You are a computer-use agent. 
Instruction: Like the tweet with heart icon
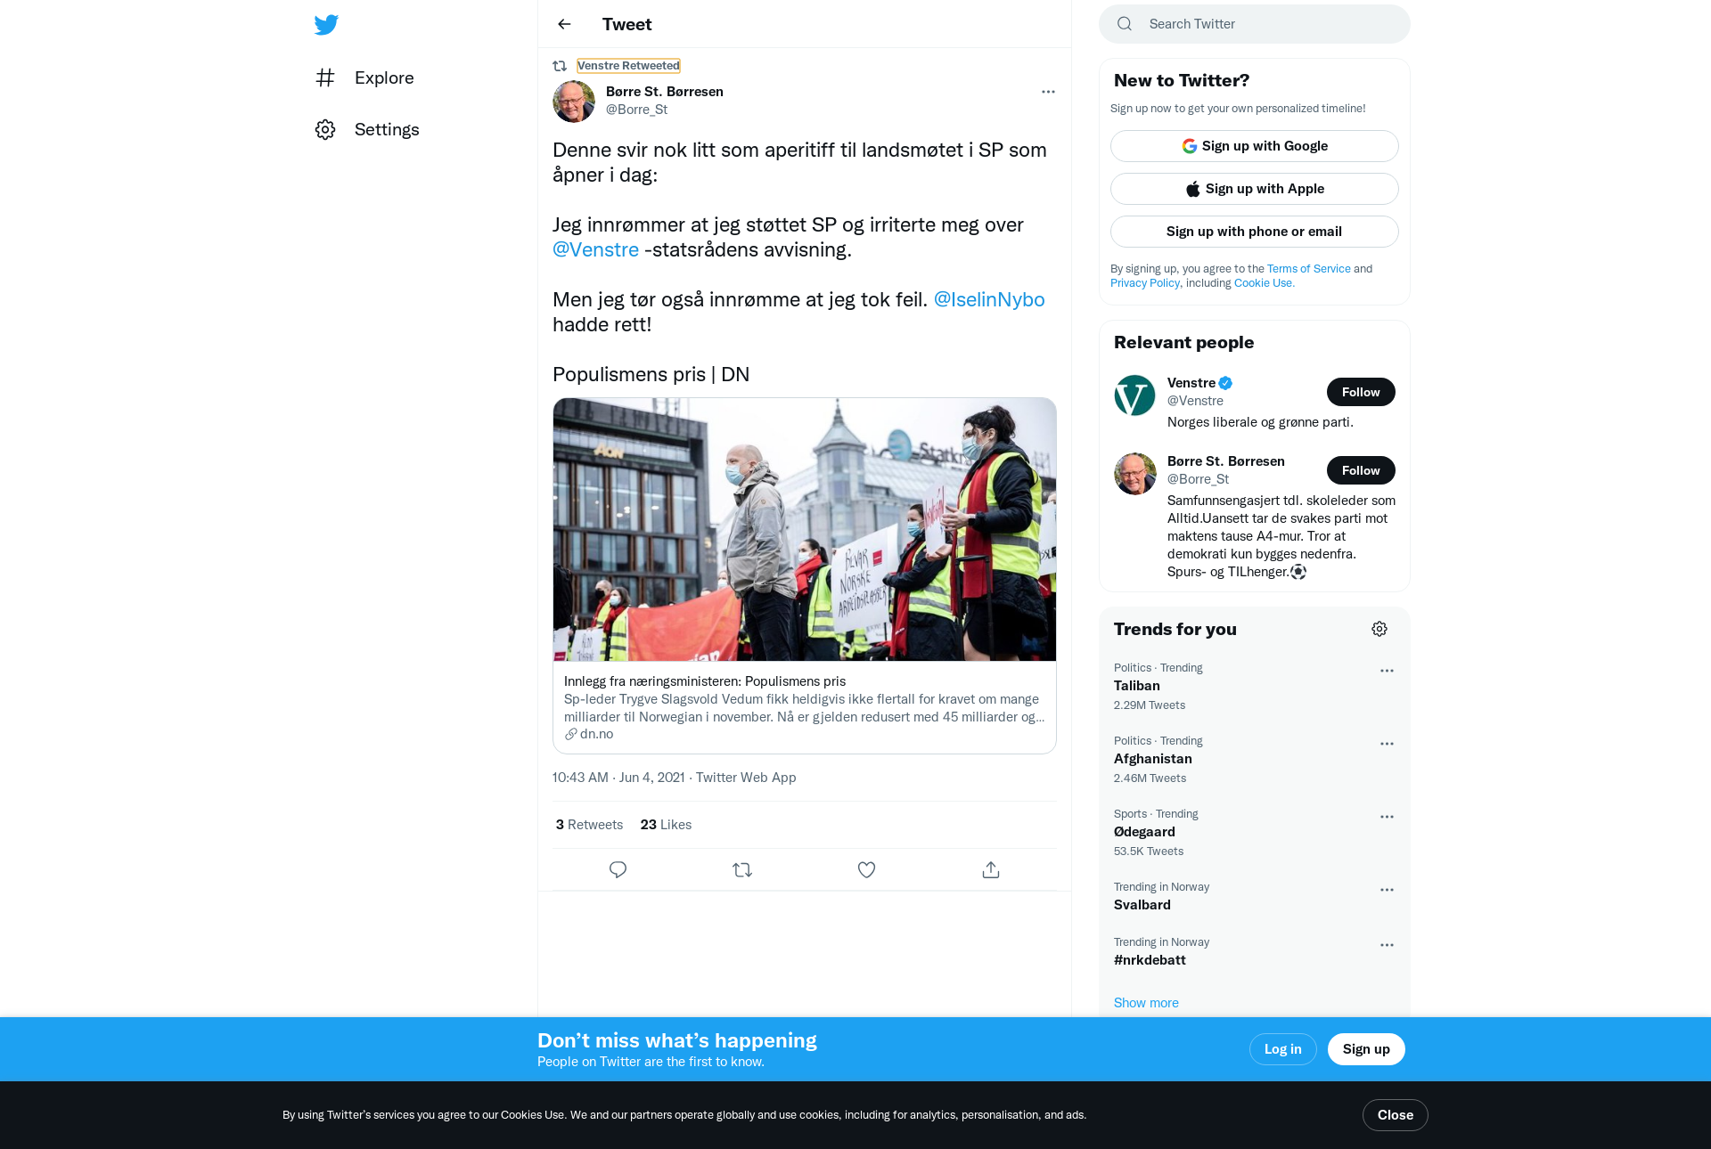tap(866, 869)
